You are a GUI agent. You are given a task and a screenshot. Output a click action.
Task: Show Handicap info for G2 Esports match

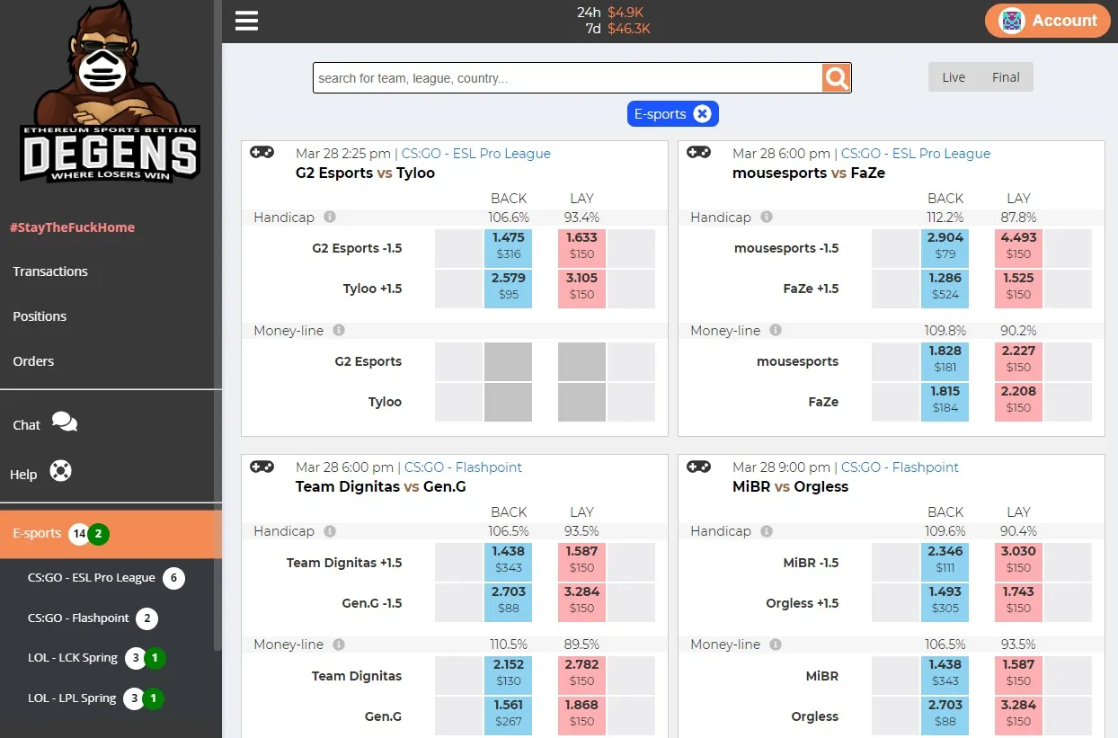click(x=330, y=218)
